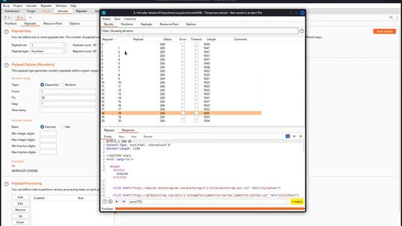Open the Dashboard tab in main window

tap(12, 11)
